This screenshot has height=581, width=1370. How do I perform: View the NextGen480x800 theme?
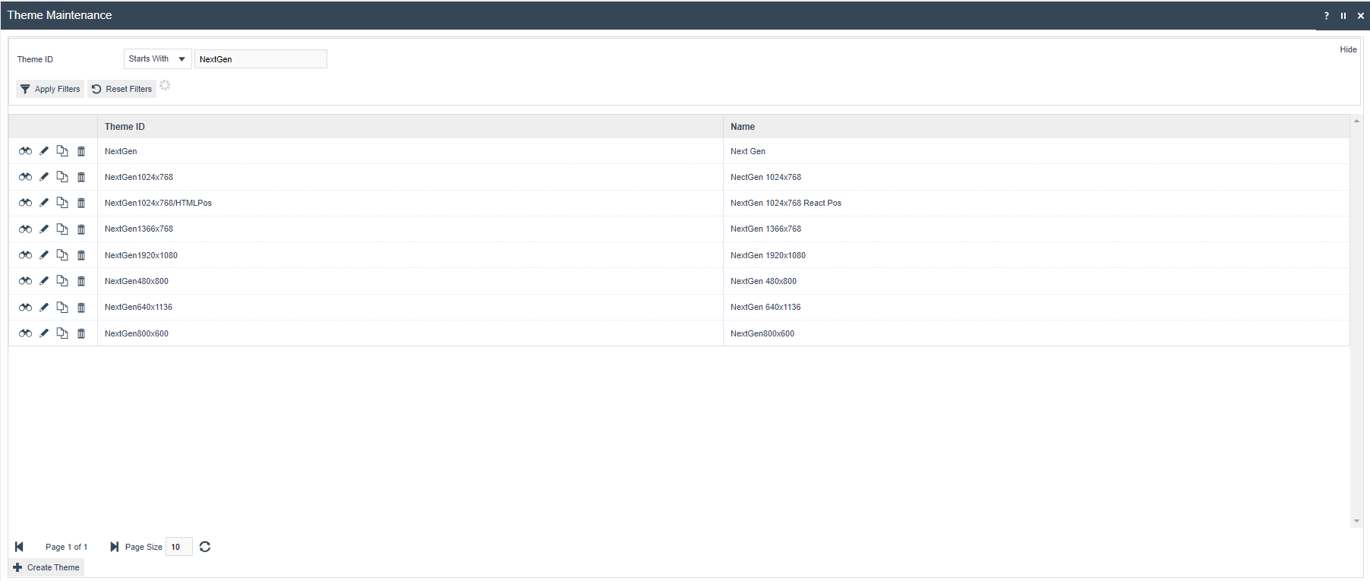point(25,281)
